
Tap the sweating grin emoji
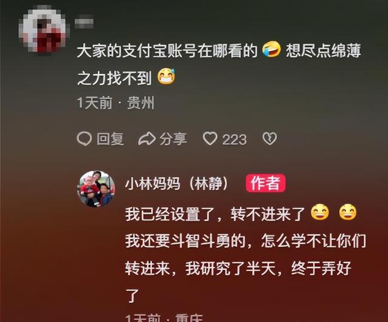[166, 77]
